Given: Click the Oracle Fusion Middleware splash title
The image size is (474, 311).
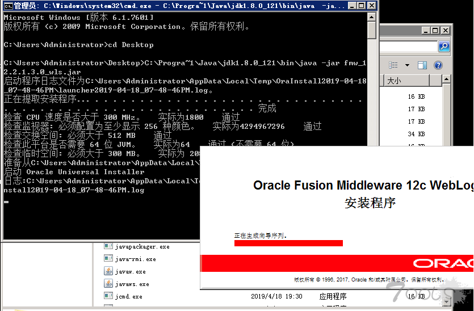Looking at the screenshot, I should pos(363,185).
